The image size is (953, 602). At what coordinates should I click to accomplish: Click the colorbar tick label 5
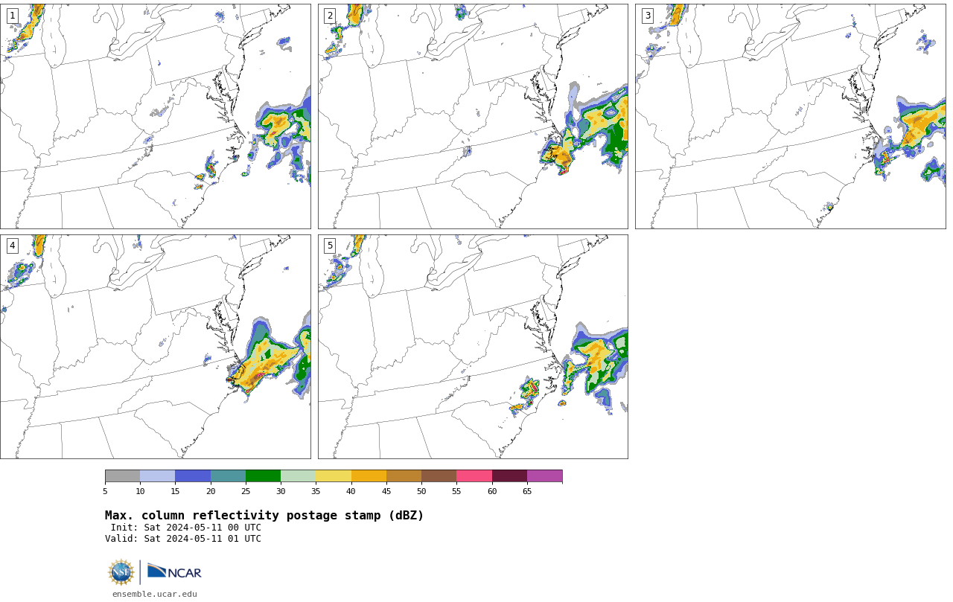click(105, 491)
